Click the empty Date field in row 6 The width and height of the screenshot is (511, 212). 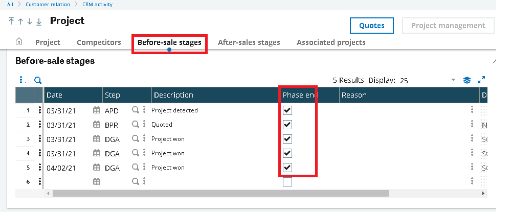68,182
